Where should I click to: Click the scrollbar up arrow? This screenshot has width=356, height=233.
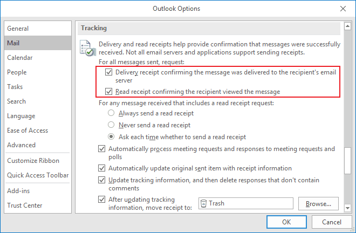(x=347, y=26)
